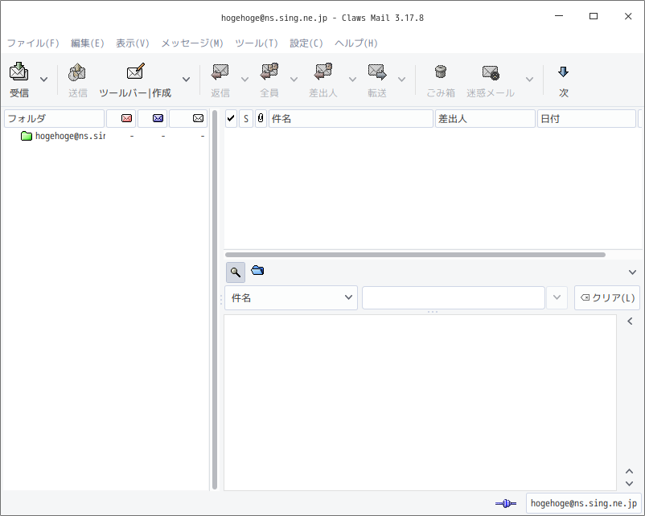The image size is (645, 516).
Task: Click the S status column header
Action: (246, 118)
